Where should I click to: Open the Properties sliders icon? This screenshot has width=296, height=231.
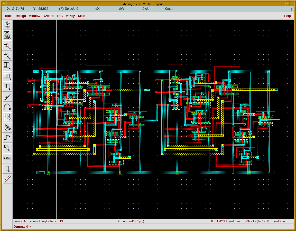[7, 117]
